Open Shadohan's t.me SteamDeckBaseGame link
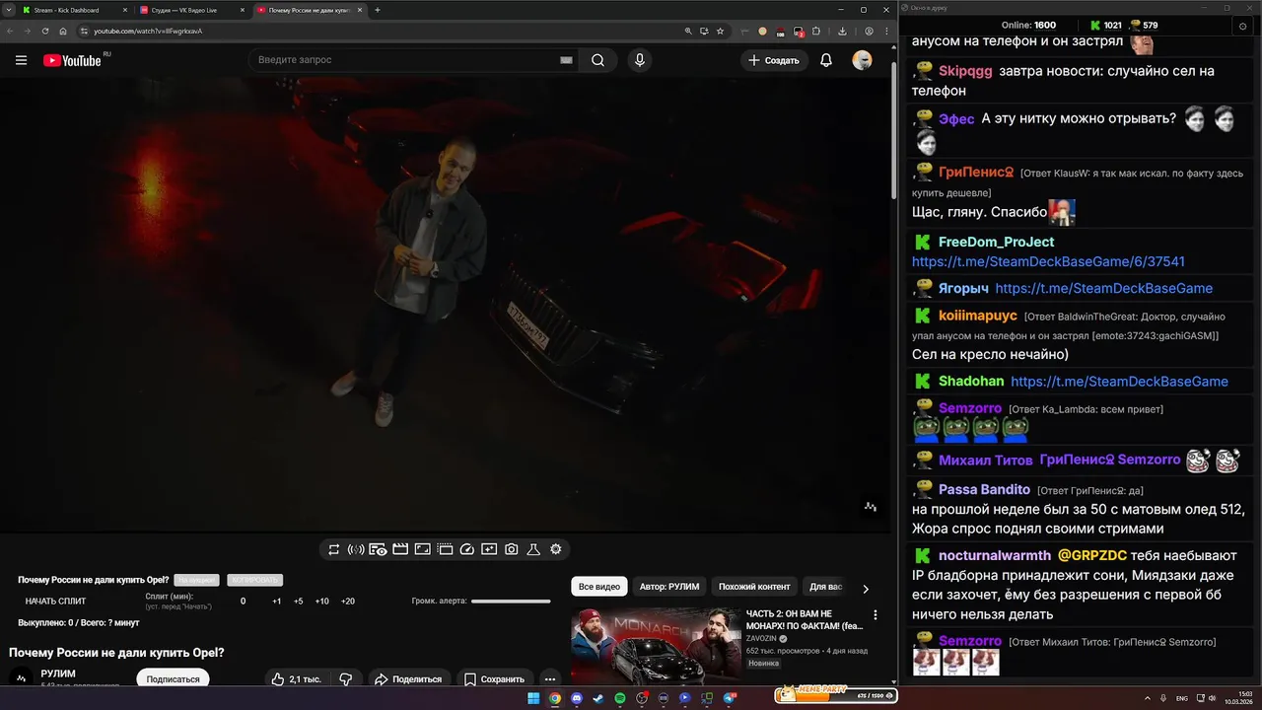Image resolution: width=1262 pixels, height=710 pixels. 1119,382
